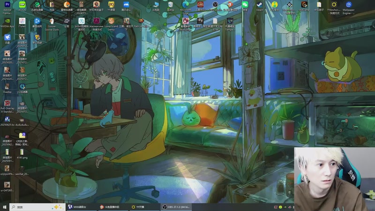Open the Recycle Bin icon
Screen dimensions: 375x211
(x=171, y=6)
